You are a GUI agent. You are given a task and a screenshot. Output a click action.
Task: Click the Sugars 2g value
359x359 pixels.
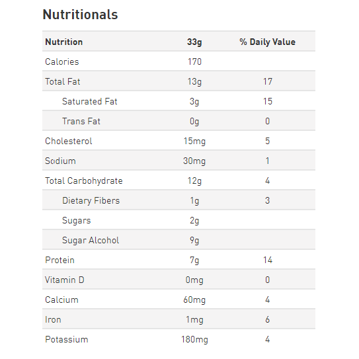(x=194, y=221)
